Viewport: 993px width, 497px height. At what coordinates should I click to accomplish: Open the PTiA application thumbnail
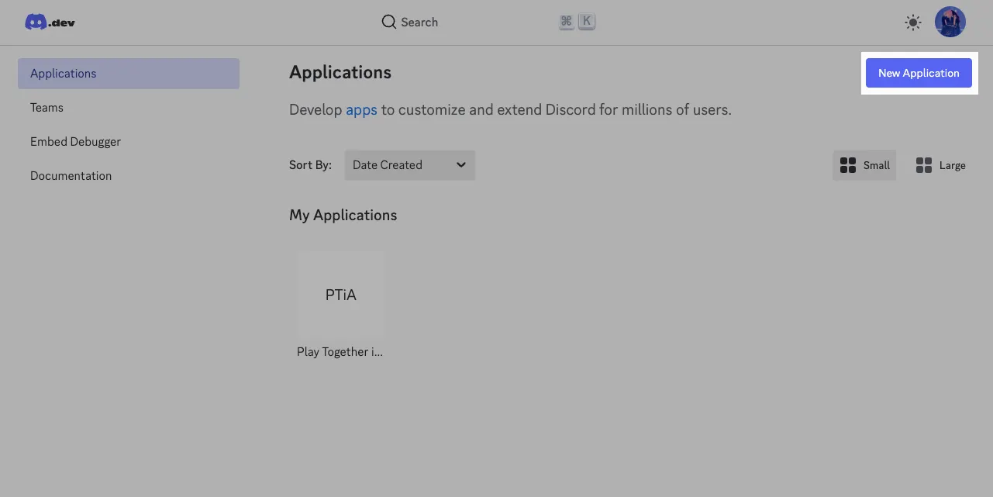click(x=341, y=295)
